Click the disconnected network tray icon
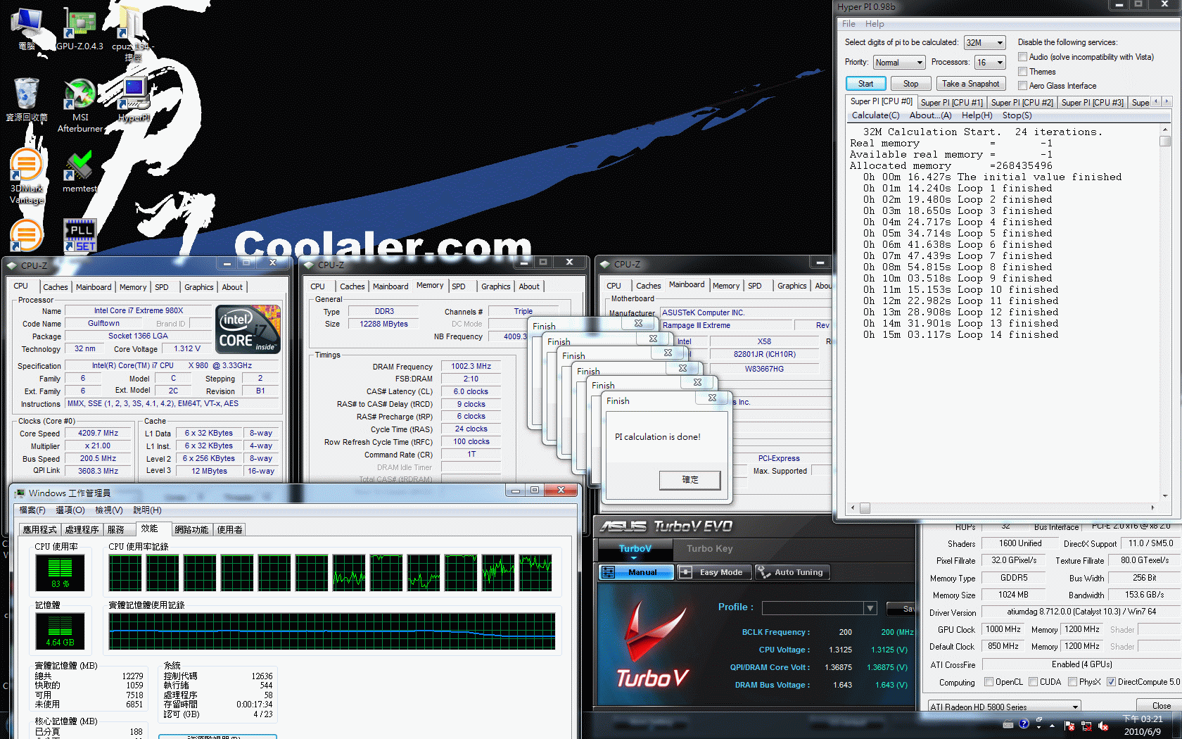Image resolution: width=1182 pixels, height=739 pixels. coord(1086,726)
